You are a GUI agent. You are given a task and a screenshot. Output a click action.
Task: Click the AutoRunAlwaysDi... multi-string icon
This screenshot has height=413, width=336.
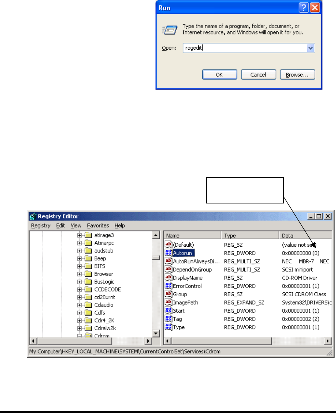point(168,261)
